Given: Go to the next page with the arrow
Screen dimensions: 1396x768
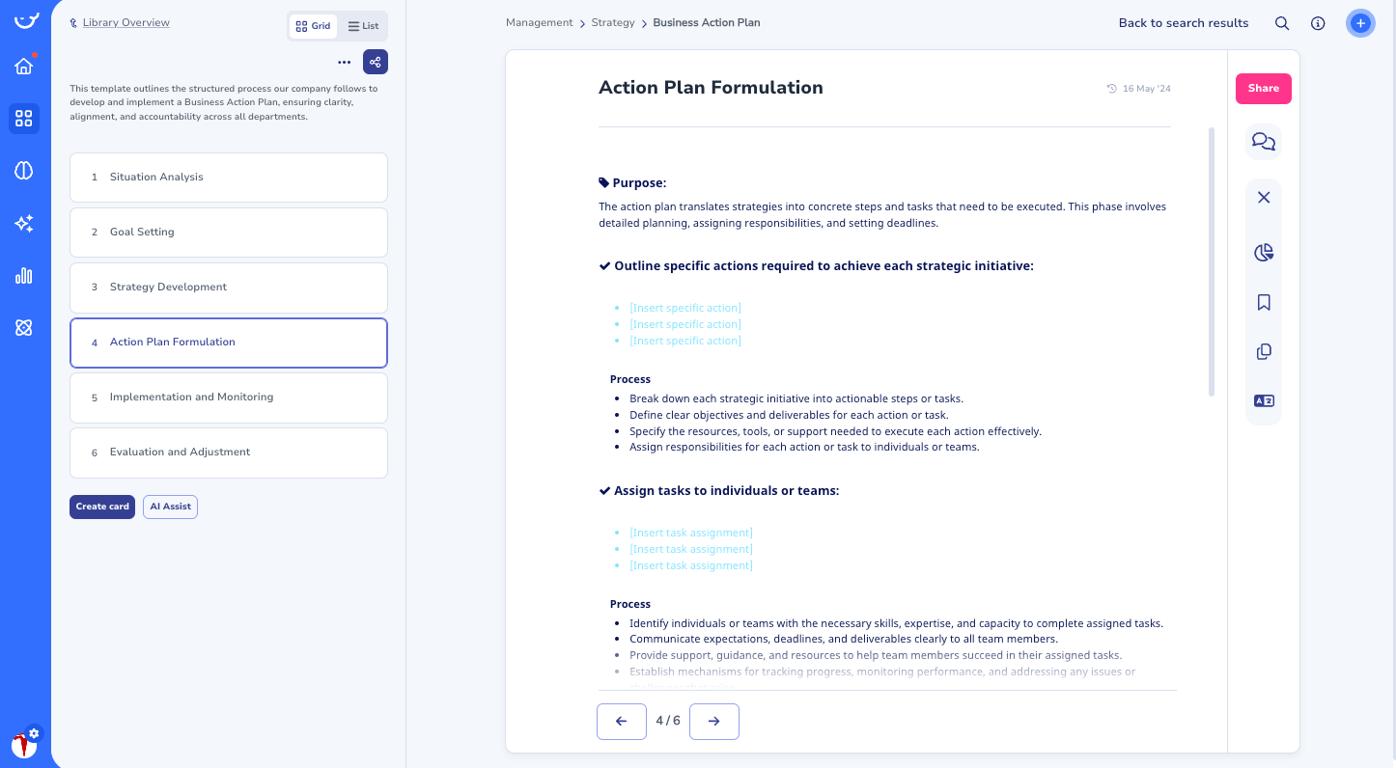Looking at the screenshot, I should [713, 721].
